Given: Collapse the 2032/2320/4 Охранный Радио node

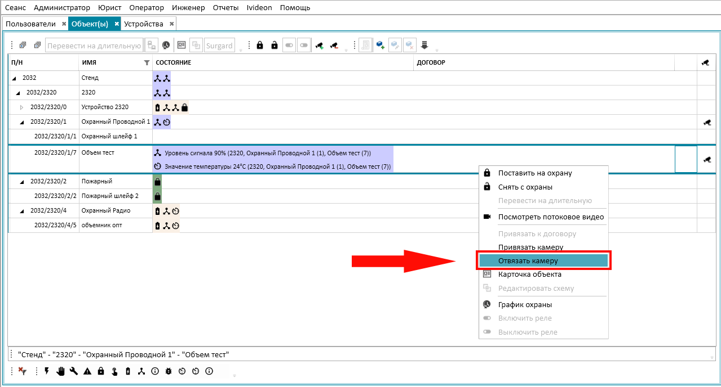Looking at the screenshot, I should [x=22, y=211].
